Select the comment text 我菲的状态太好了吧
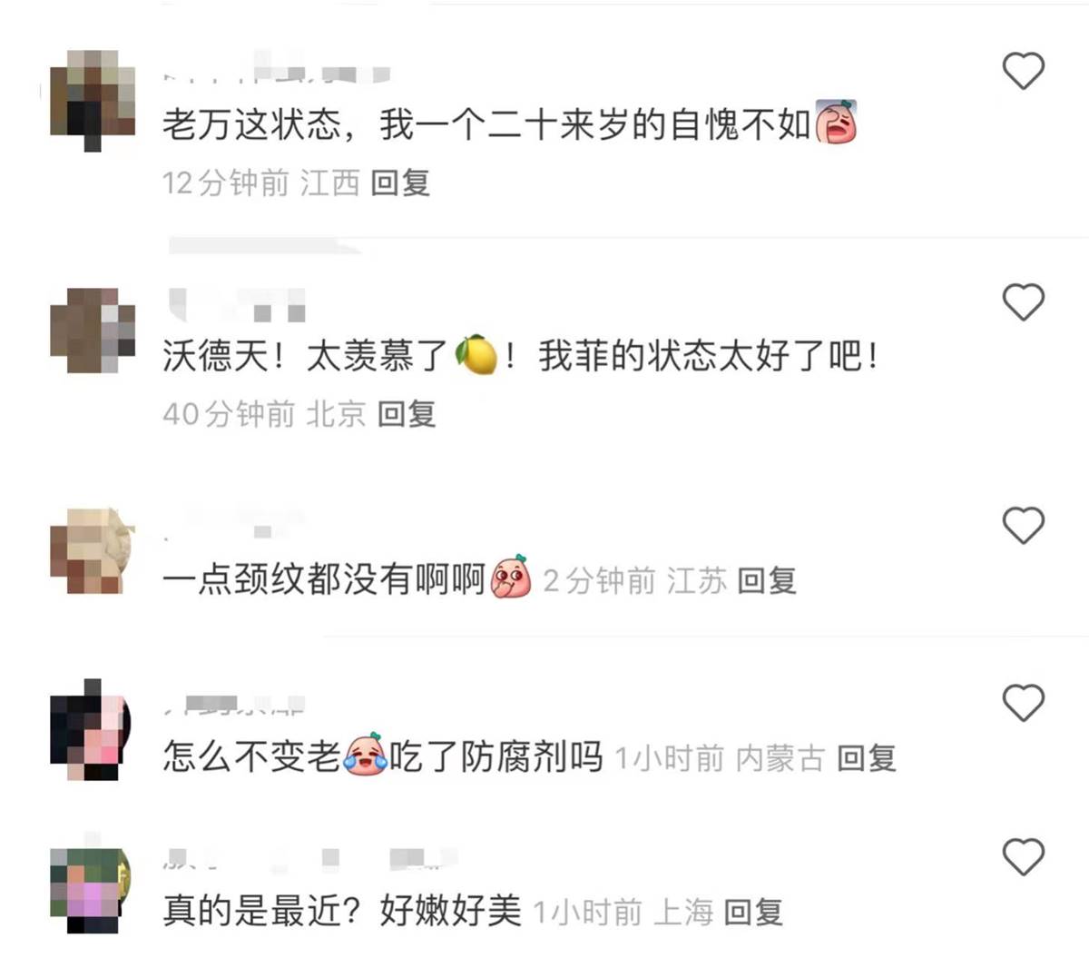This screenshot has width=1089, height=958. point(709,356)
